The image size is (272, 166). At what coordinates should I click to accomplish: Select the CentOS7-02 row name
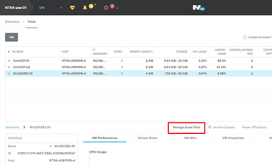click(x=22, y=67)
